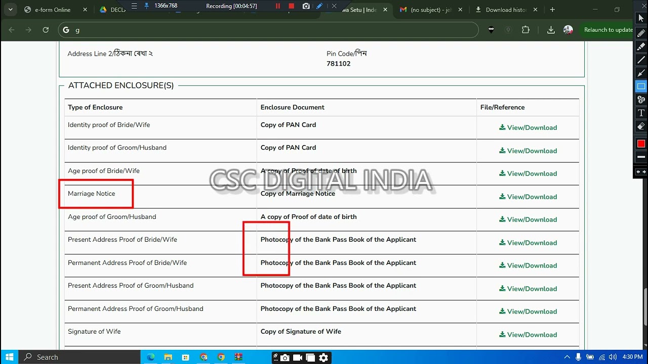Close the recording control bar

(x=334, y=6)
